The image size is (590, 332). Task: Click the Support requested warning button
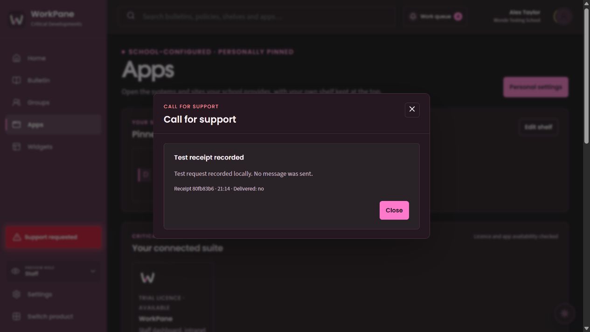click(53, 237)
